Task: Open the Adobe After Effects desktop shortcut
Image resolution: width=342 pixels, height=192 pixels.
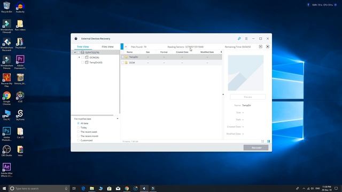Action: (x=6, y=170)
